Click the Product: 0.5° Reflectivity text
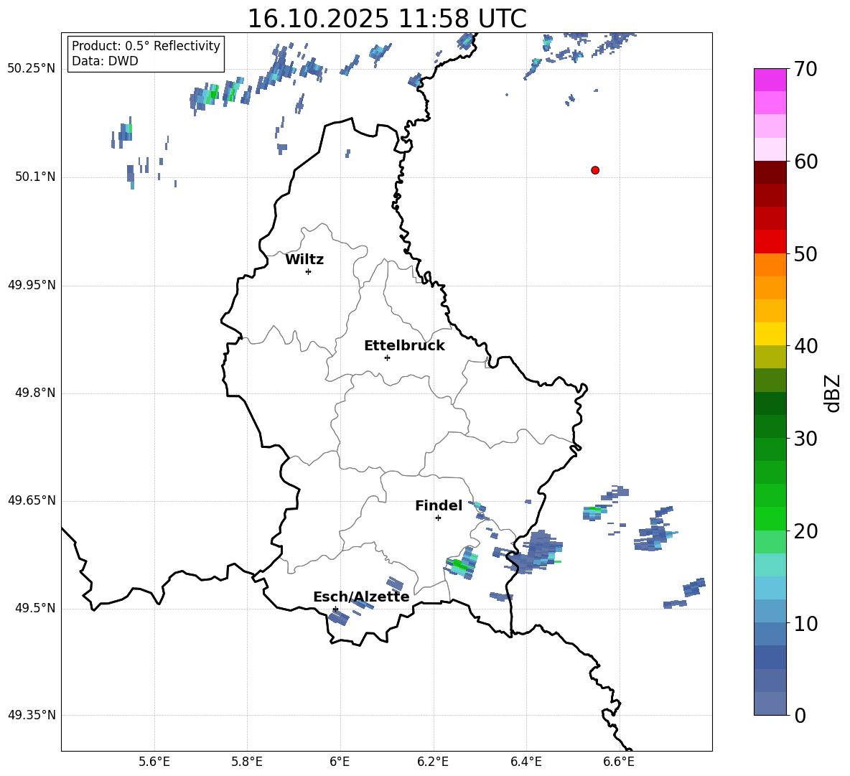This screenshot has width=850, height=776. (146, 47)
